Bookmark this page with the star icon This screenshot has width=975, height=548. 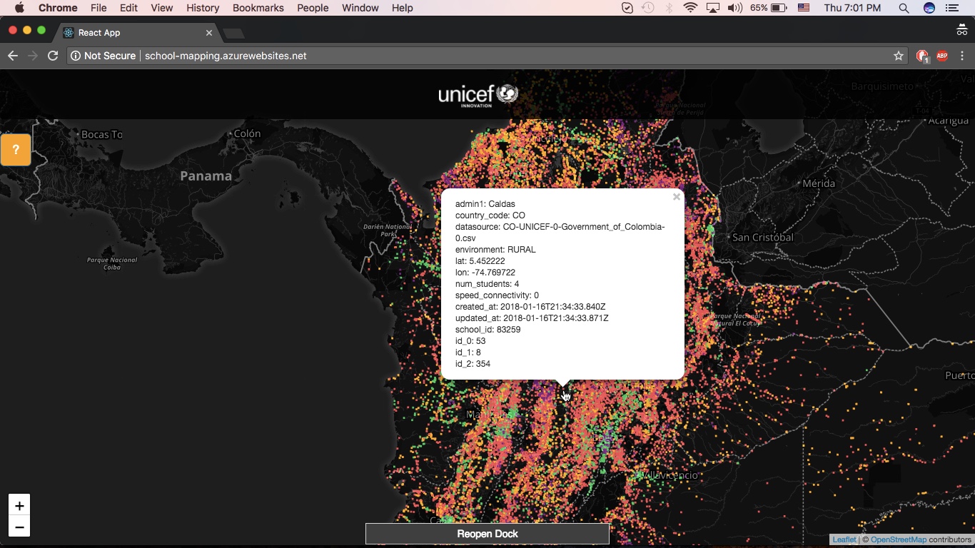(898, 55)
